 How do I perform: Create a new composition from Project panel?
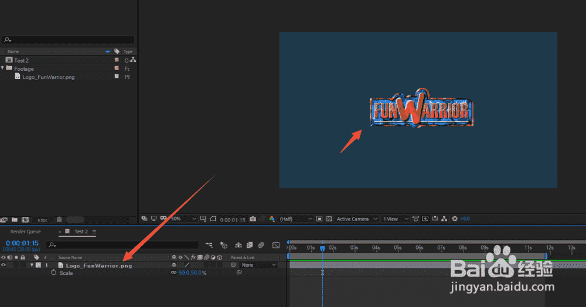[25, 220]
